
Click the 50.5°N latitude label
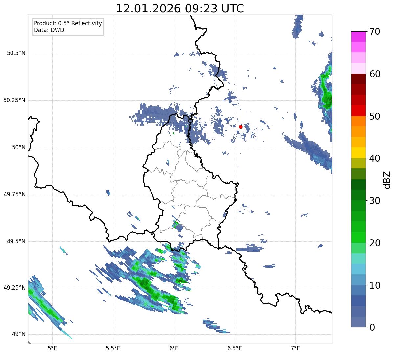(16, 53)
